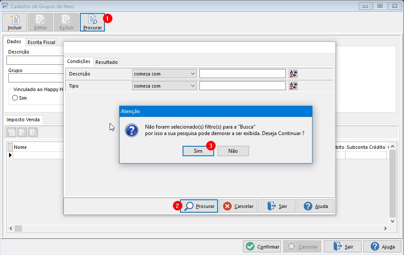Close the Cadastro de Grupos de Itens window
The image size is (404, 255).
tap(395, 6)
